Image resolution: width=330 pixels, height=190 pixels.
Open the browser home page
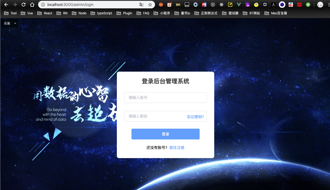pos(32,5)
